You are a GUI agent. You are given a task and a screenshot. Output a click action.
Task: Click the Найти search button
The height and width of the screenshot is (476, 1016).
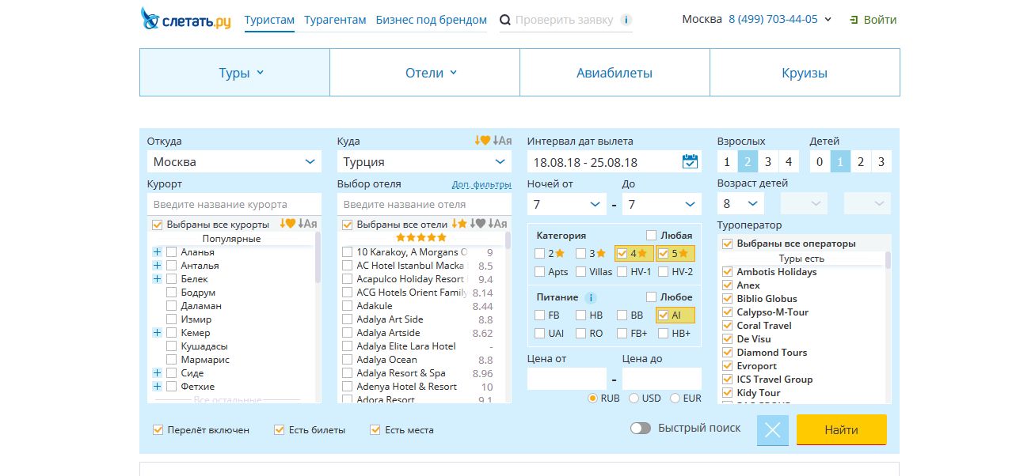(x=841, y=430)
